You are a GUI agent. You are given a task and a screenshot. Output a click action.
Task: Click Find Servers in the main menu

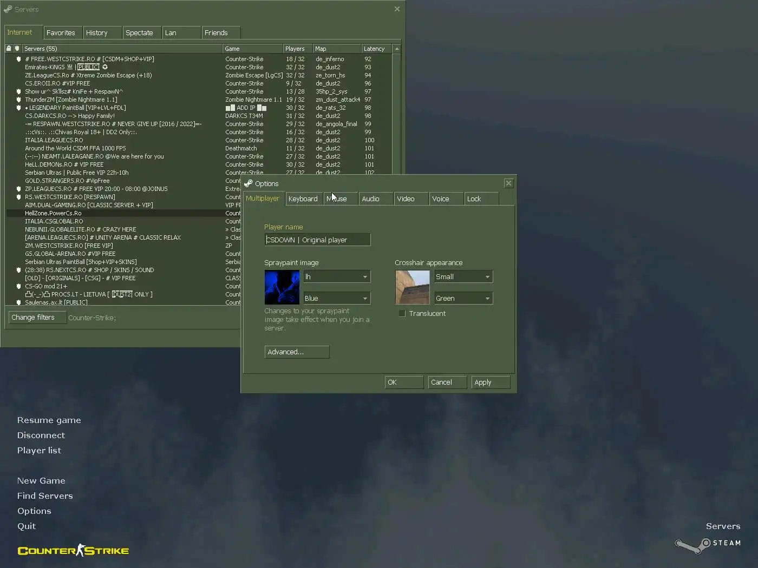coord(45,496)
